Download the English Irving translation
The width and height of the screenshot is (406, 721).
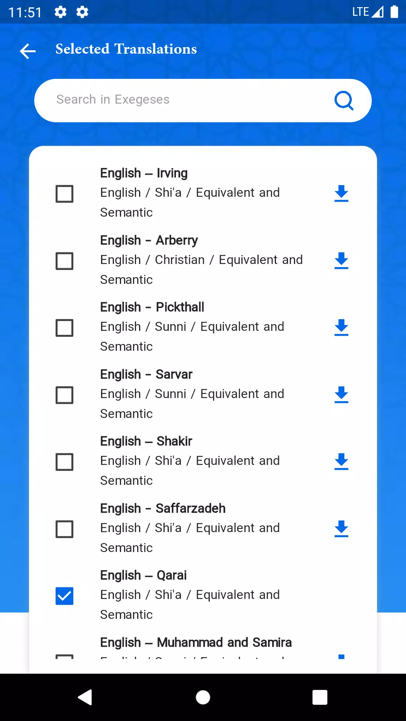(x=341, y=193)
